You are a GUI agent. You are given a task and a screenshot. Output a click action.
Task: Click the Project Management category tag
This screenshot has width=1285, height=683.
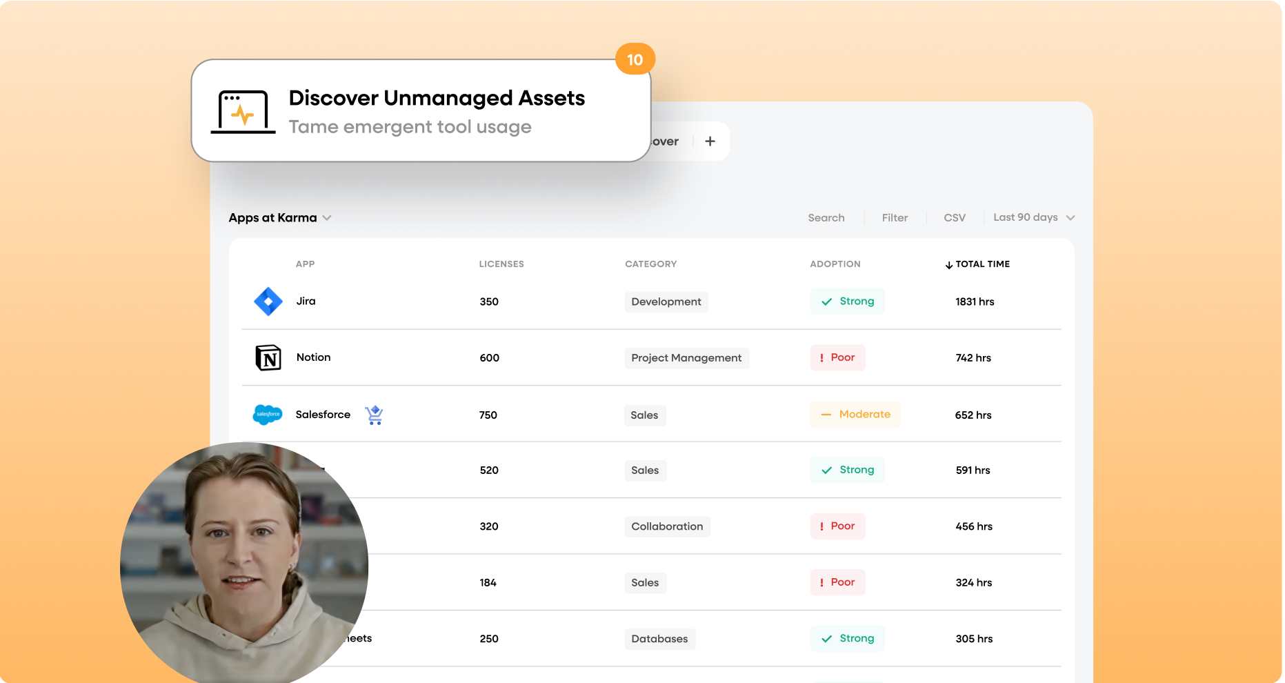[x=687, y=358]
